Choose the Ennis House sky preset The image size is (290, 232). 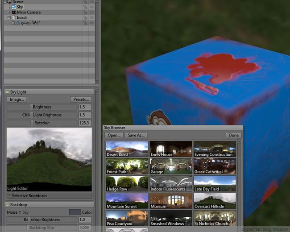171,149
